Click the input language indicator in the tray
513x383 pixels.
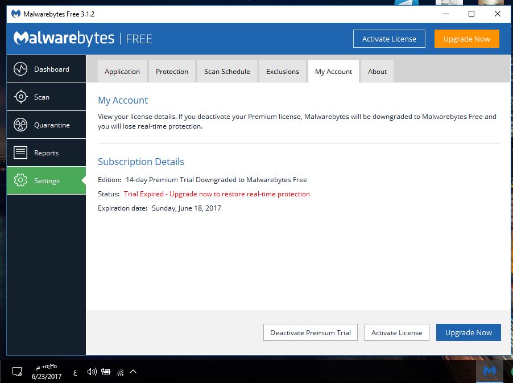coord(75,372)
